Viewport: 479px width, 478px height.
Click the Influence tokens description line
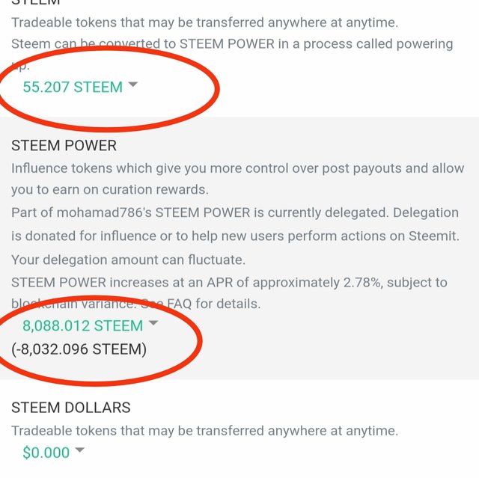point(238,168)
